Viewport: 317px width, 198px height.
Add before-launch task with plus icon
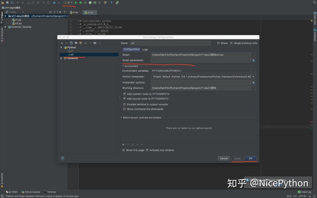(x=123, y=144)
